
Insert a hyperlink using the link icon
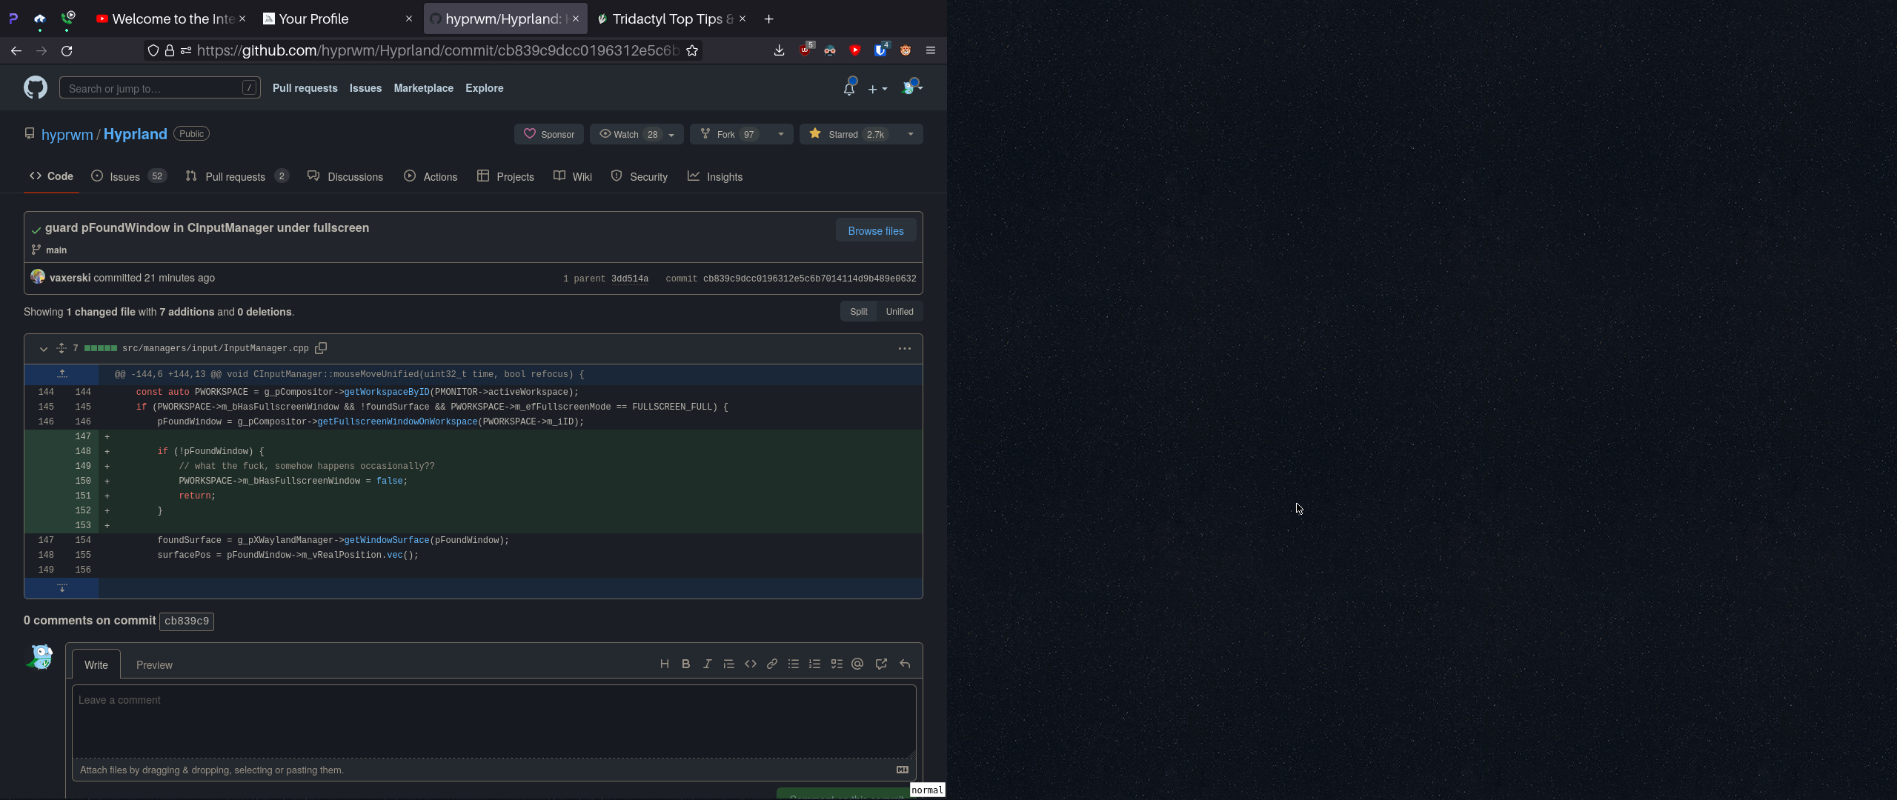click(x=771, y=664)
